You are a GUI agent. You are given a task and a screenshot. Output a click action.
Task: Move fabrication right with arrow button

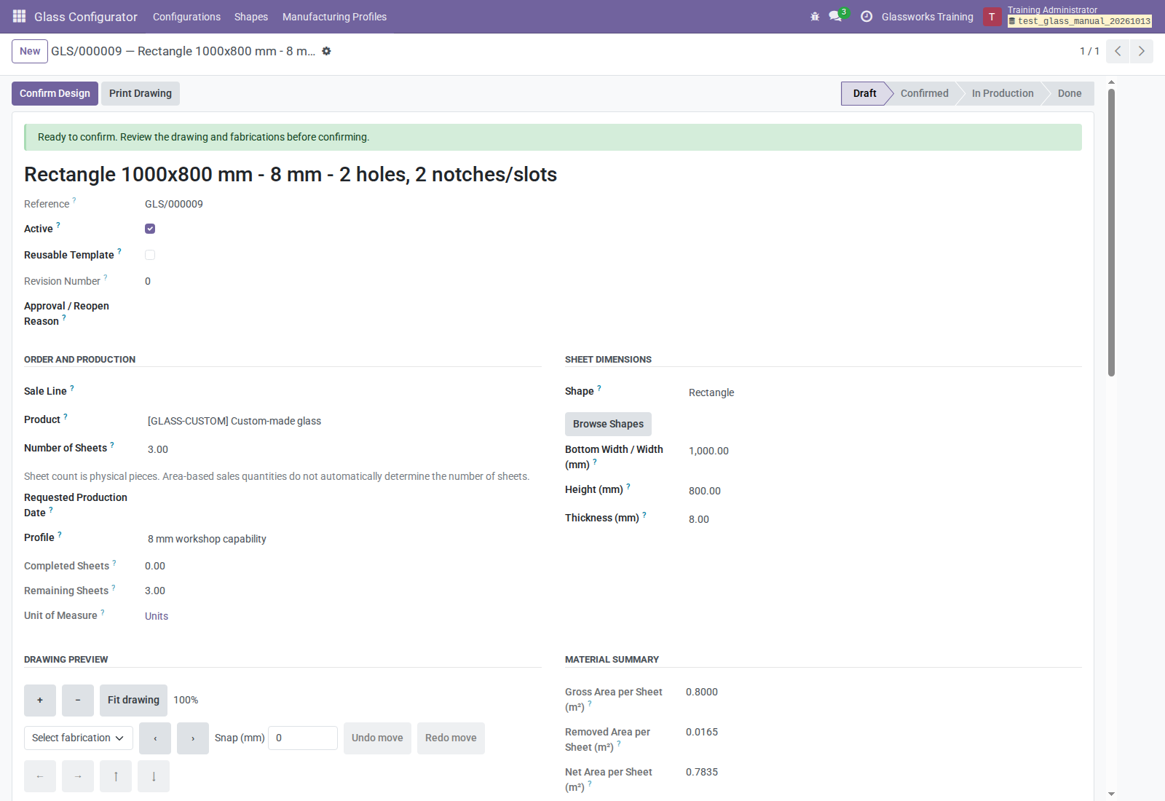click(x=78, y=776)
